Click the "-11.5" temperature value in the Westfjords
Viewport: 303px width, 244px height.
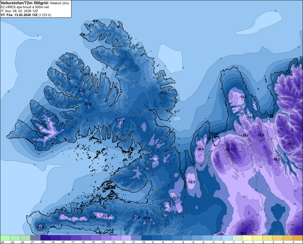pyautogui.click(x=121, y=121)
